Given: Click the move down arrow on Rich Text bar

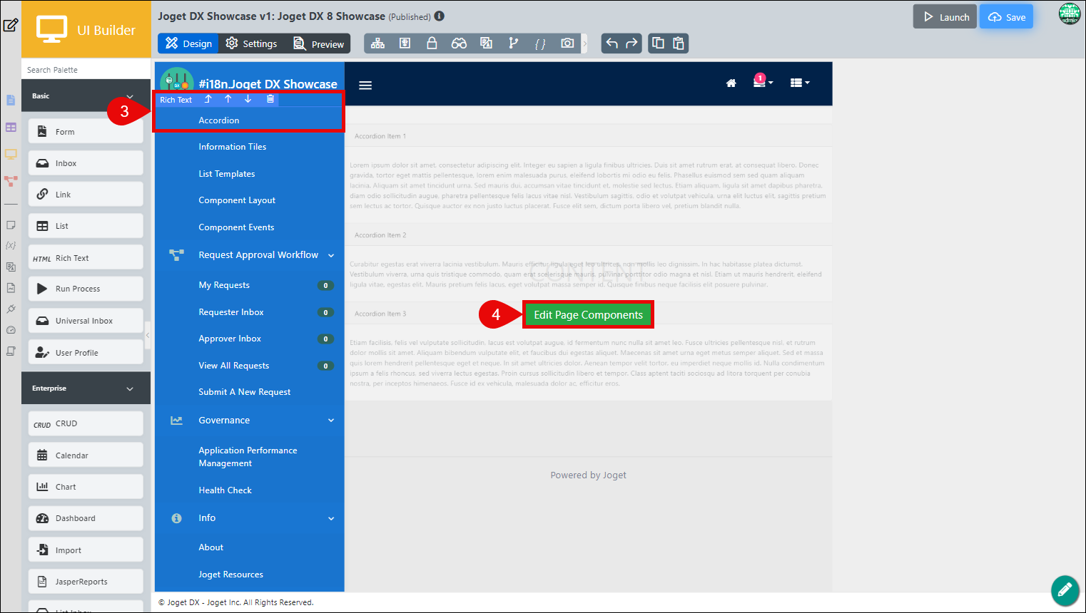Looking at the screenshot, I should pos(248,99).
